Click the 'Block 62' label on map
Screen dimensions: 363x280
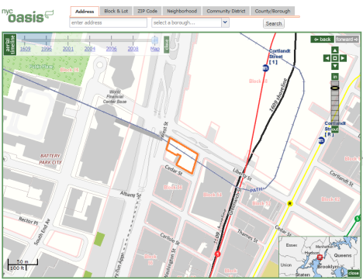(330, 199)
